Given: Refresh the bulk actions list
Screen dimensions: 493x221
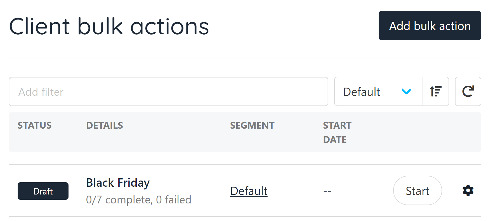Looking at the screenshot, I should pyautogui.click(x=468, y=91).
